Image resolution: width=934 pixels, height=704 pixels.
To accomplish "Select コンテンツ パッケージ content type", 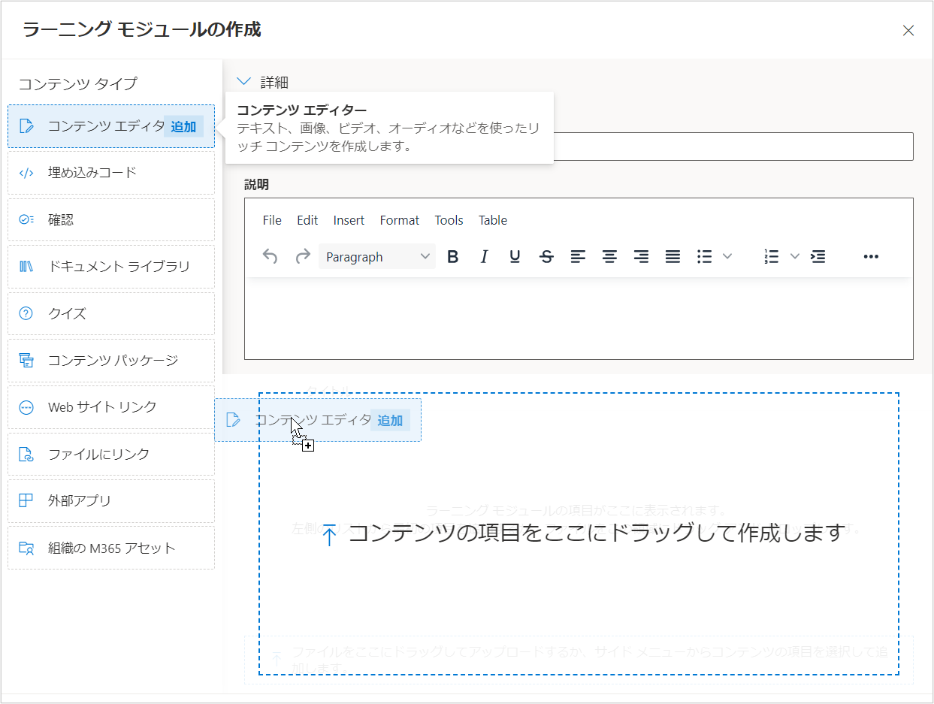I will (x=111, y=360).
